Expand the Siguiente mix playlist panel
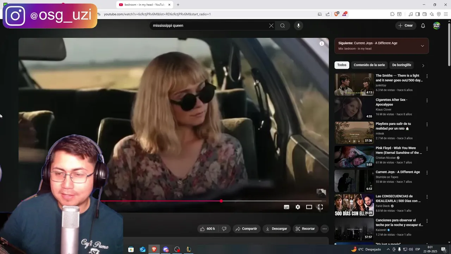 pyautogui.click(x=422, y=46)
